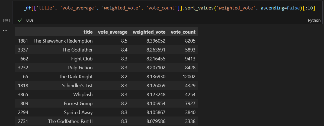Click the Python language label
324x126 pixels.
click(x=314, y=20)
